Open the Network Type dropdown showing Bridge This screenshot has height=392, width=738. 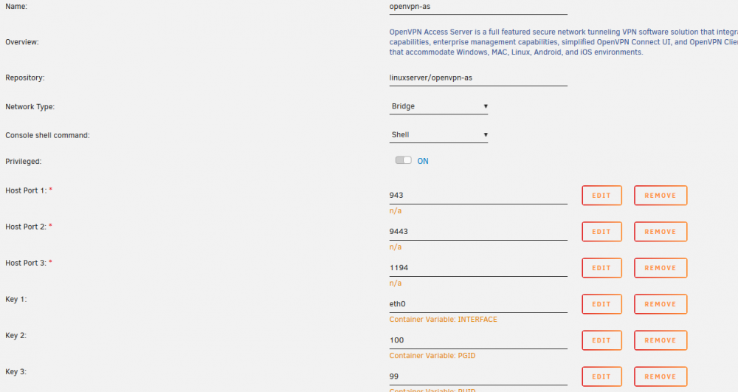(438, 106)
